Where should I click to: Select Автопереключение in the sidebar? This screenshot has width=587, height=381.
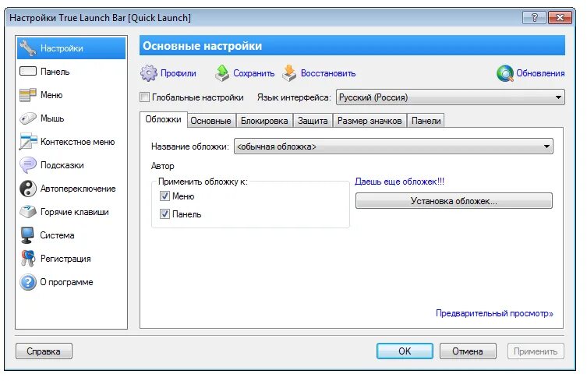[x=72, y=189]
